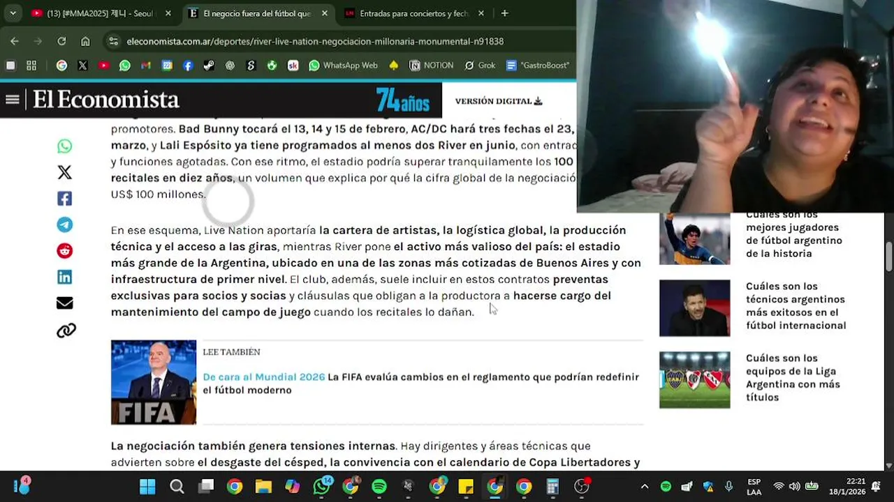Reload the current page
This screenshot has width=894, height=502.
(61, 41)
